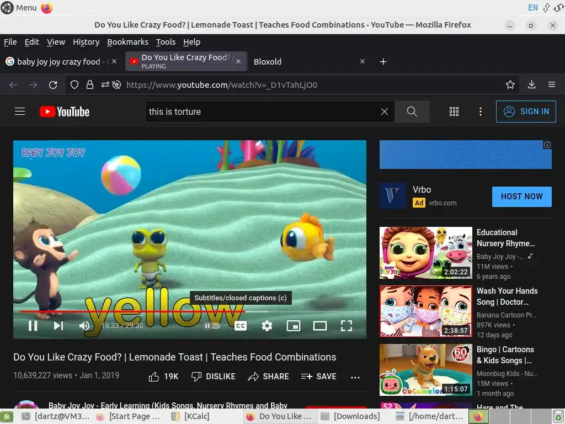The image size is (565, 424).
Task: Close the playing YouTube tab
Action: pyautogui.click(x=238, y=62)
